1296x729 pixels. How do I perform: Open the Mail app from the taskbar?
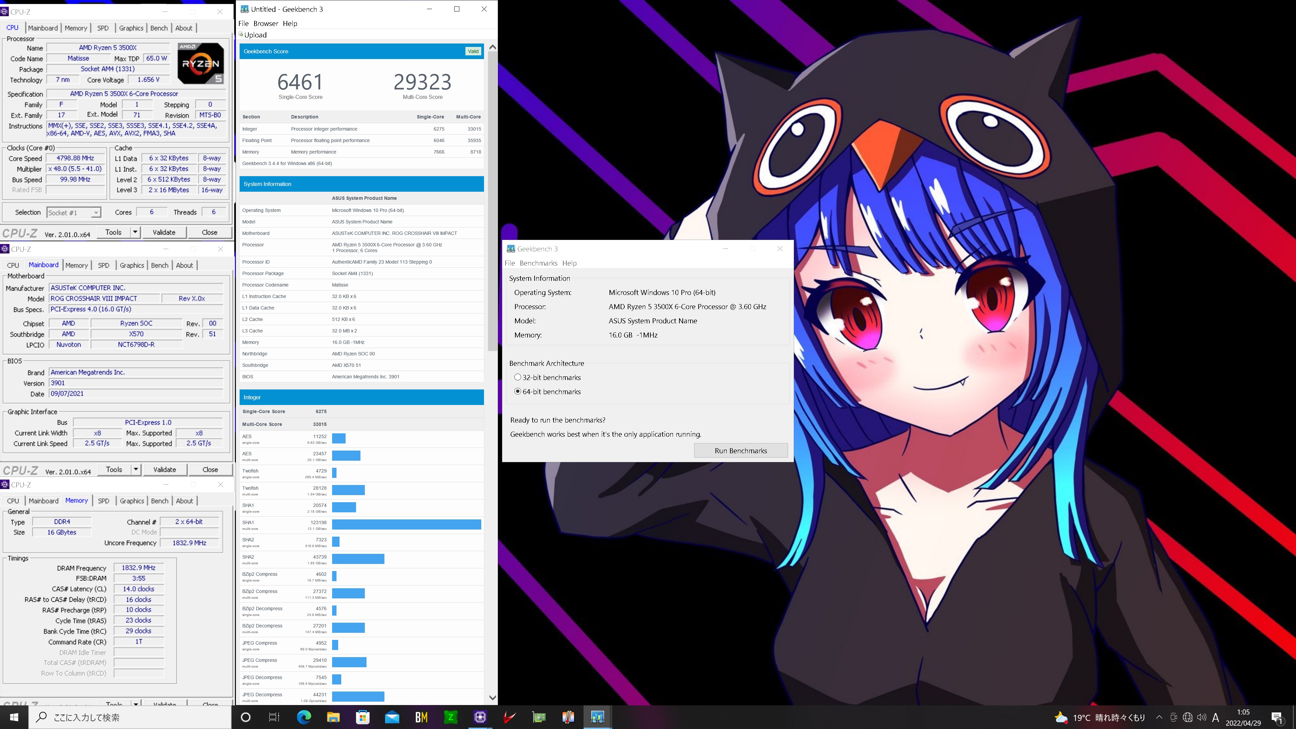coord(392,717)
